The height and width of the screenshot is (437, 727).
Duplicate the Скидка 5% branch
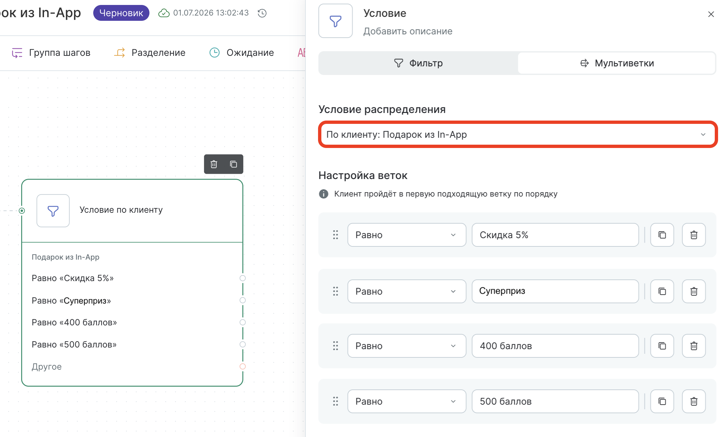(662, 235)
